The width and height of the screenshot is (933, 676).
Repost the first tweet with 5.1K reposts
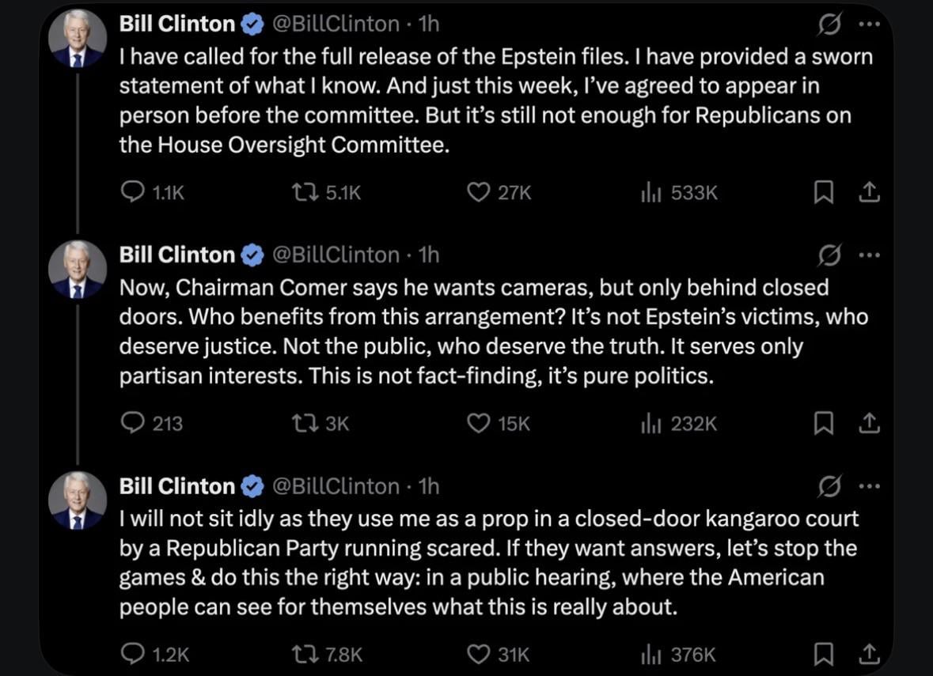[x=303, y=192]
